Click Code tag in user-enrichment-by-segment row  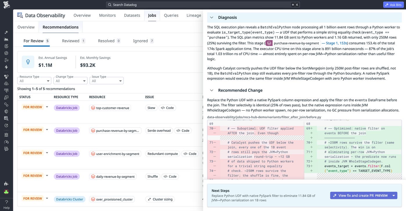(190, 154)
